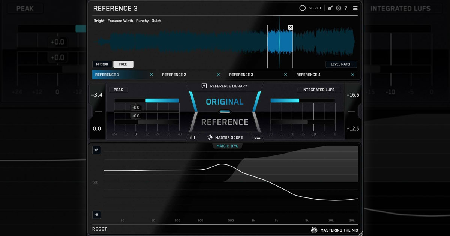This screenshot has width=450, height=236.
Task: Click the left loop boundary line
Action: click(267, 46)
